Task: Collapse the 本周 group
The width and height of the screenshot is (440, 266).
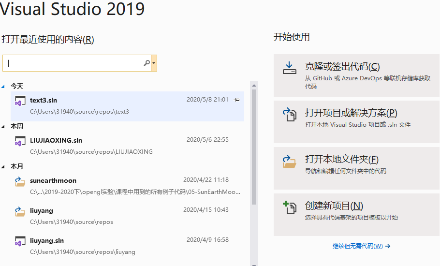Action: 3,127
